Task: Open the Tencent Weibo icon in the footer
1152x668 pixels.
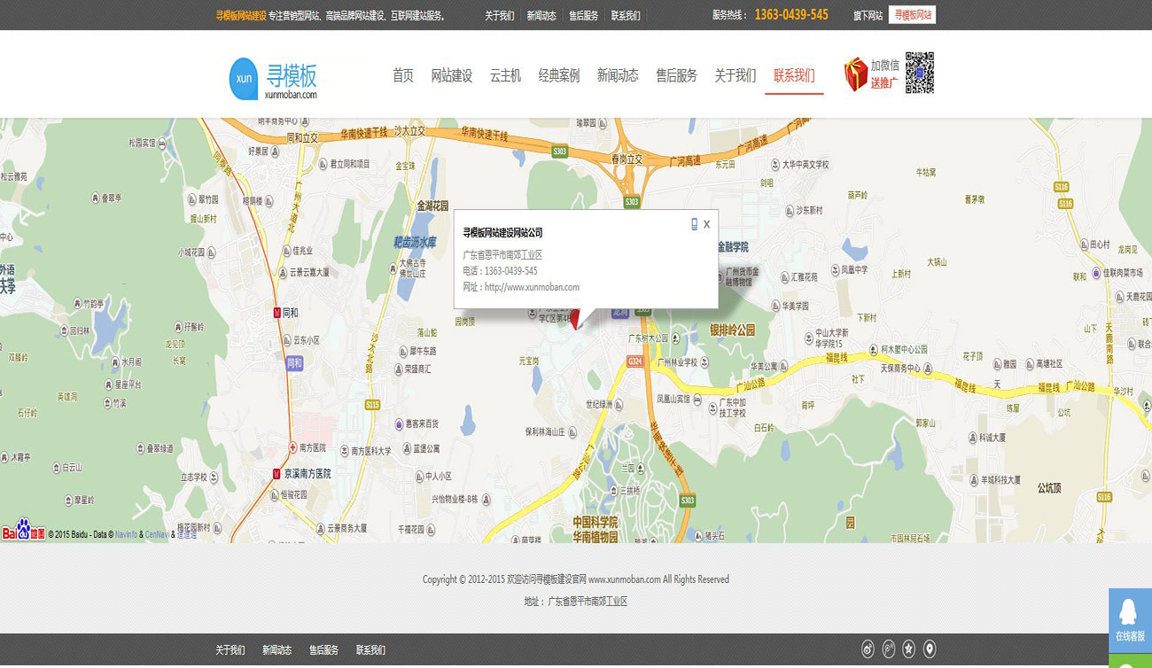Action: pyautogui.click(x=888, y=650)
